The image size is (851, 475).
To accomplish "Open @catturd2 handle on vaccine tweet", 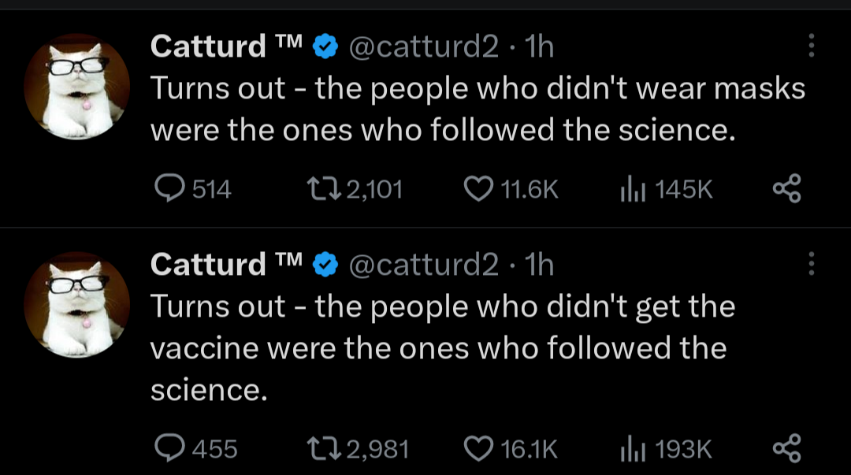I will (423, 265).
